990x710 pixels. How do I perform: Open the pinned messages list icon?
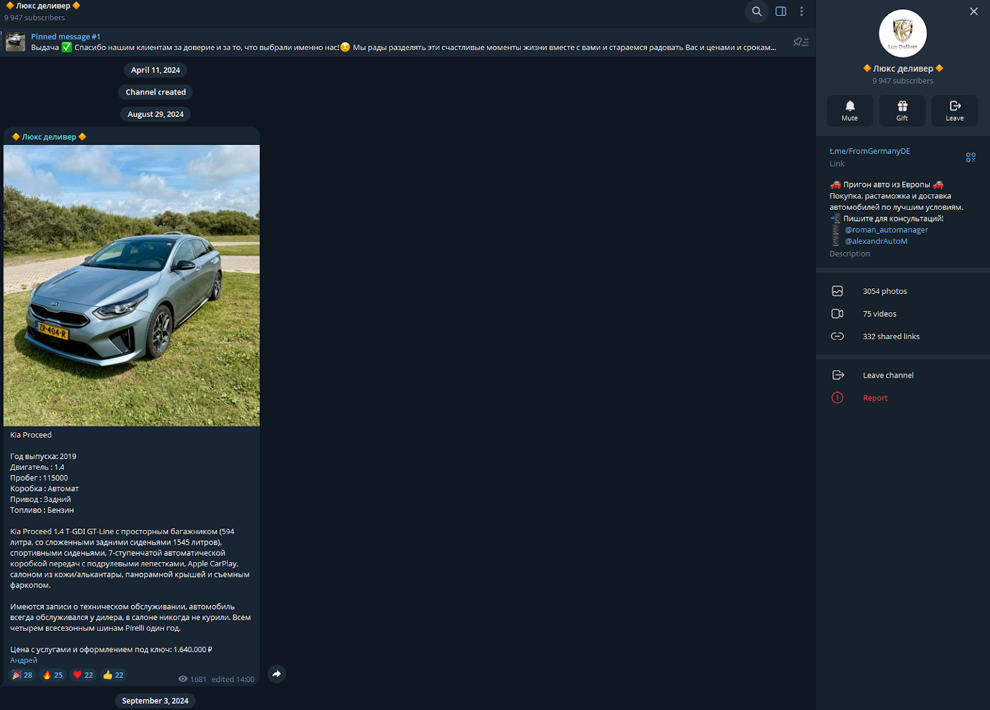(801, 42)
